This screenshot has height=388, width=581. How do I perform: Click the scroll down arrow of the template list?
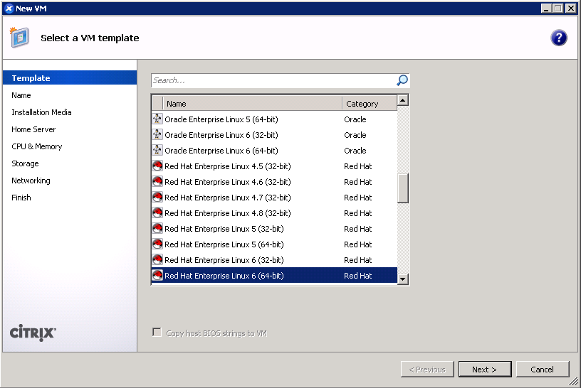tap(403, 279)
